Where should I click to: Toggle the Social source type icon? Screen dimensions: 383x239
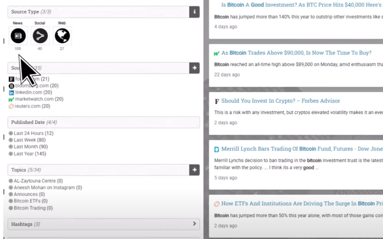(x=40, y=36)
